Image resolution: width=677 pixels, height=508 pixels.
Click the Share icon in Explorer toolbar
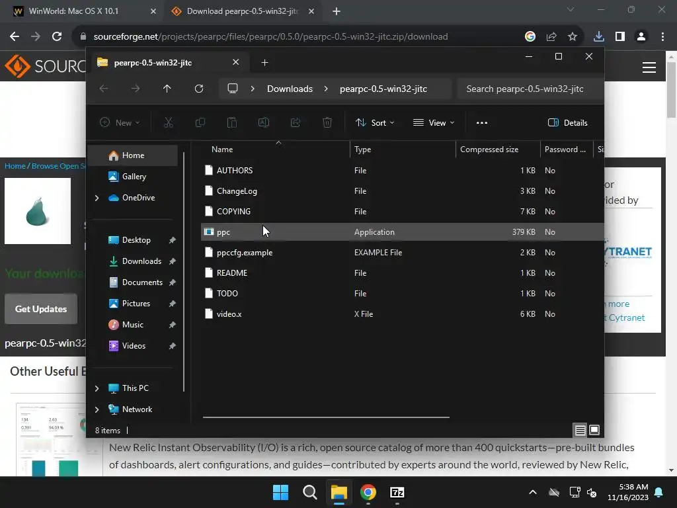click(296, 122)
